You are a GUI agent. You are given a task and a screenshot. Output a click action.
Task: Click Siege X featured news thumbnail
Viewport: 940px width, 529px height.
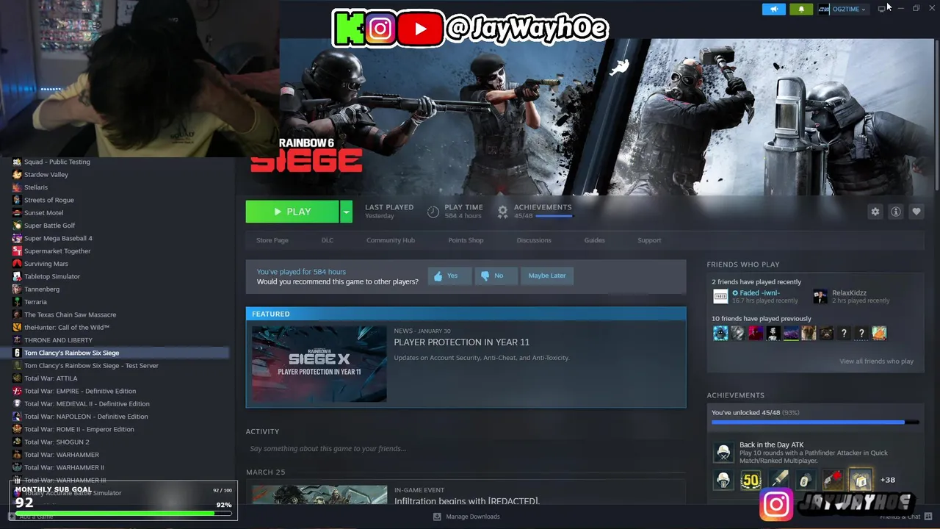point(319,364)
